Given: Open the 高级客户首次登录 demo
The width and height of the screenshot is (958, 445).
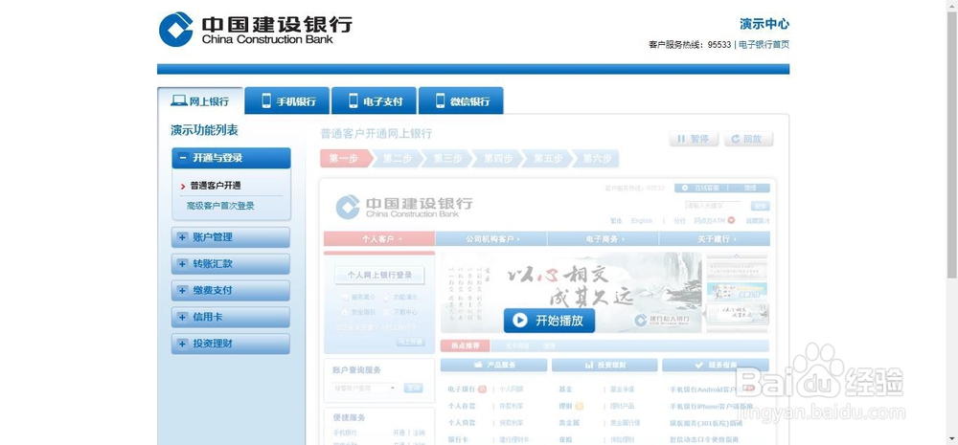Looking at the screenshot, I should (220, 207).
